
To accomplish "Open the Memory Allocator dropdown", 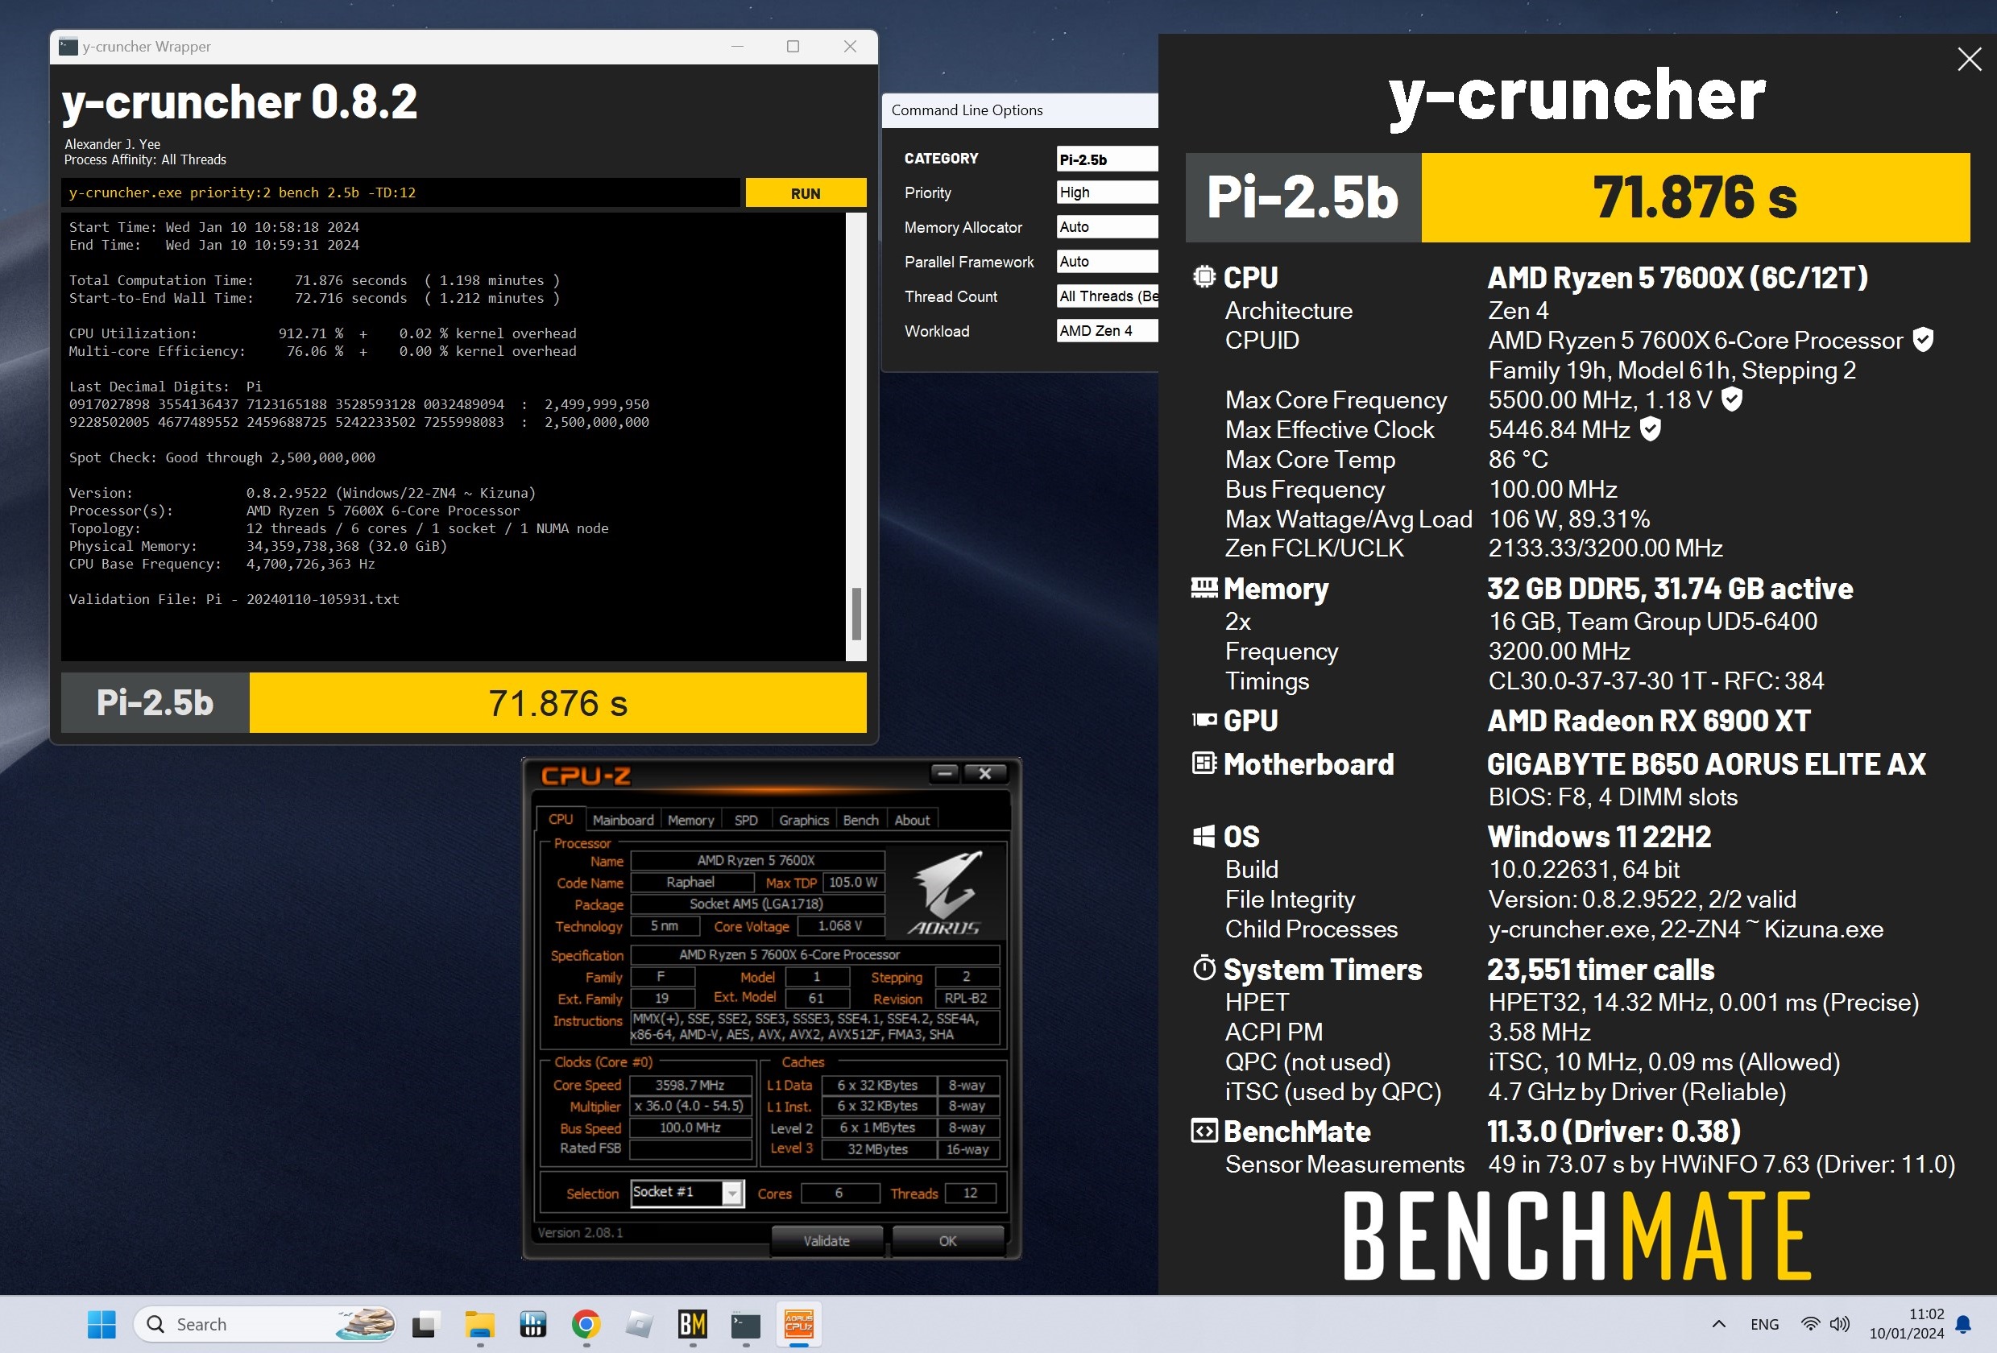I will coord(1107,227).
